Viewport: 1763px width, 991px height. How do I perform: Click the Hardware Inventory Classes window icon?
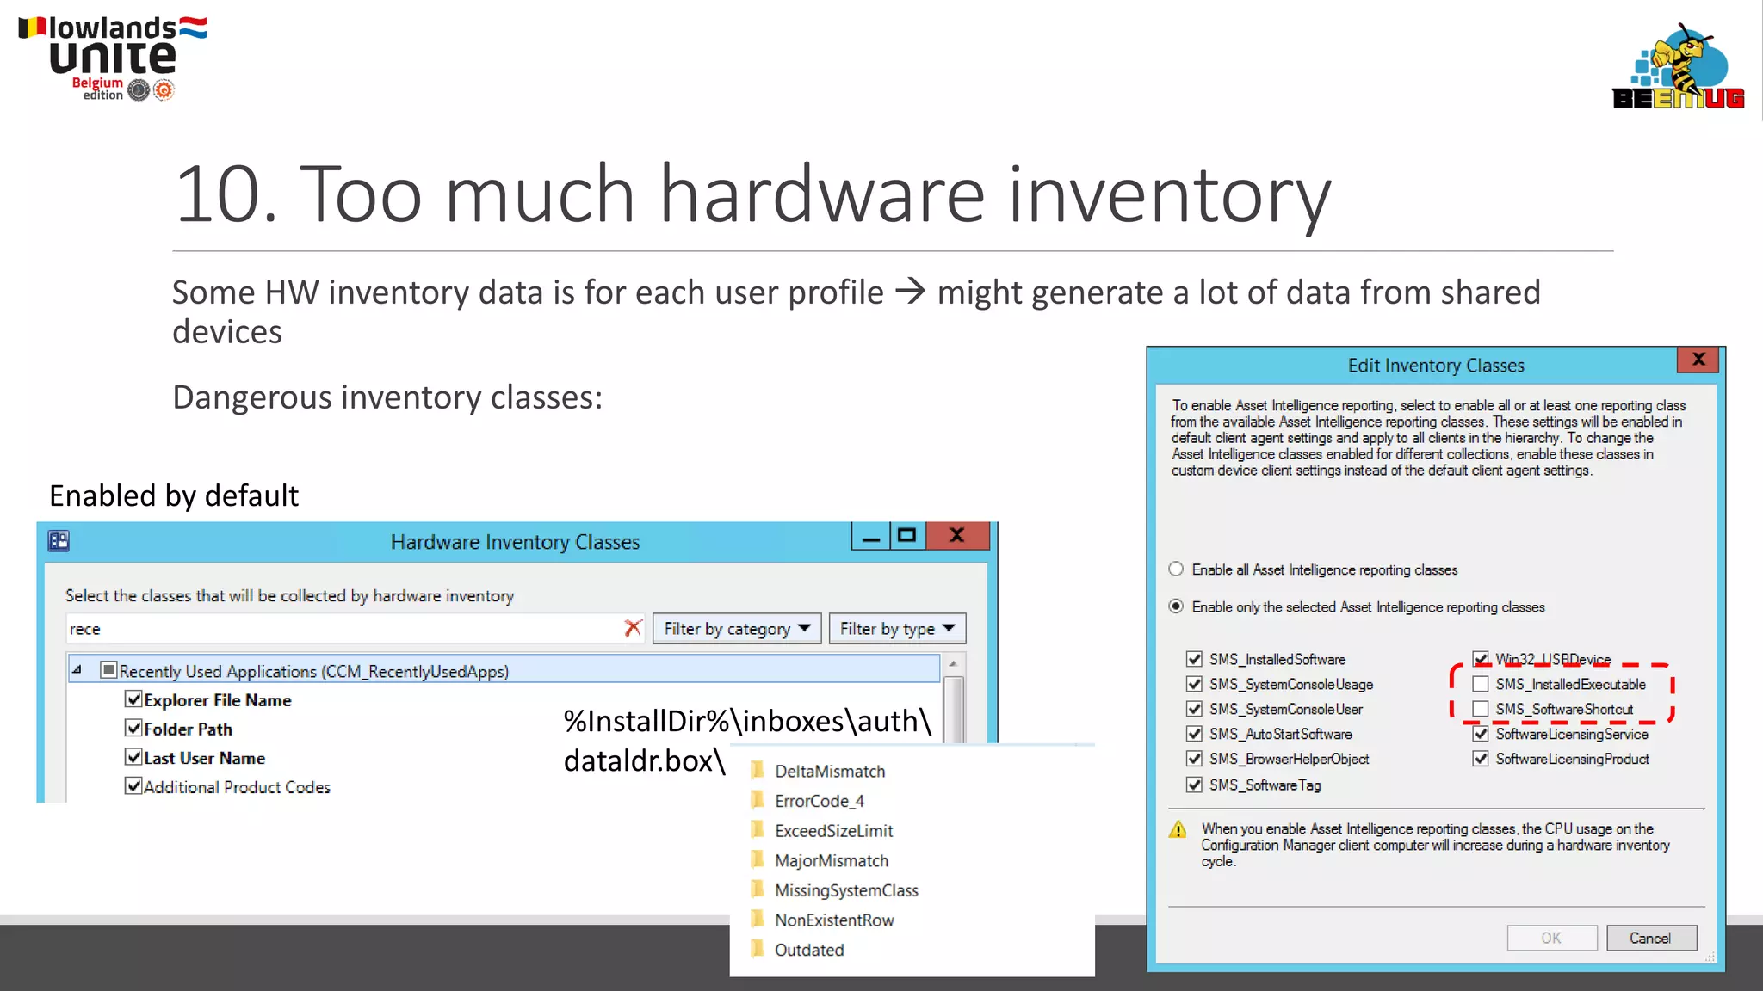click(x=59, y=541)
